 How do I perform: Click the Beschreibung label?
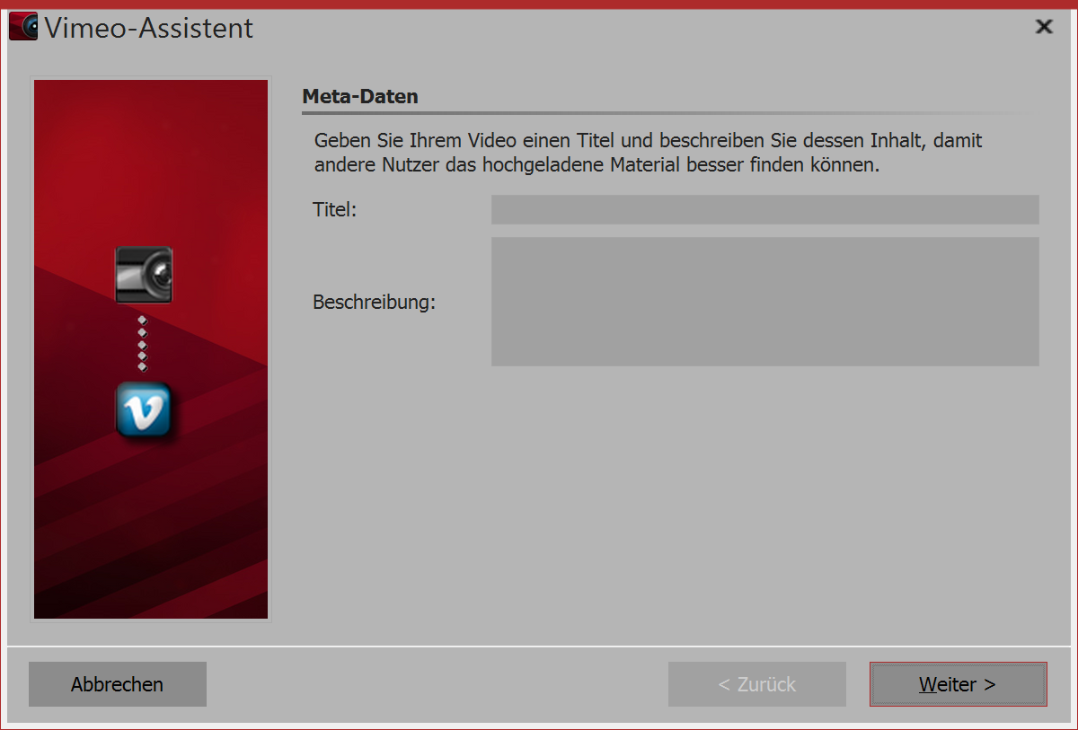[374, 302]
